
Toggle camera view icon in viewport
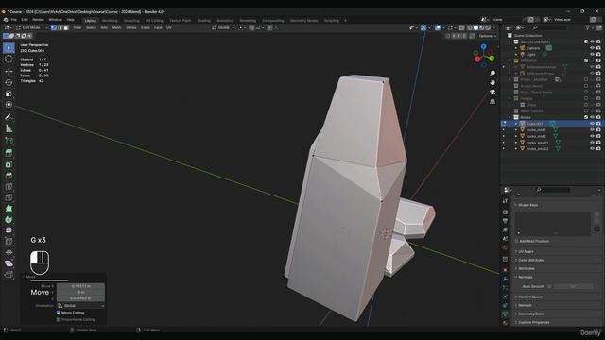493,93
